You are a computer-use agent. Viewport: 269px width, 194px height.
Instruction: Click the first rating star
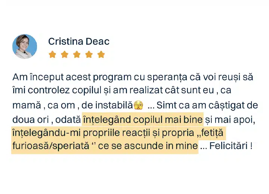tap(52, 55)
